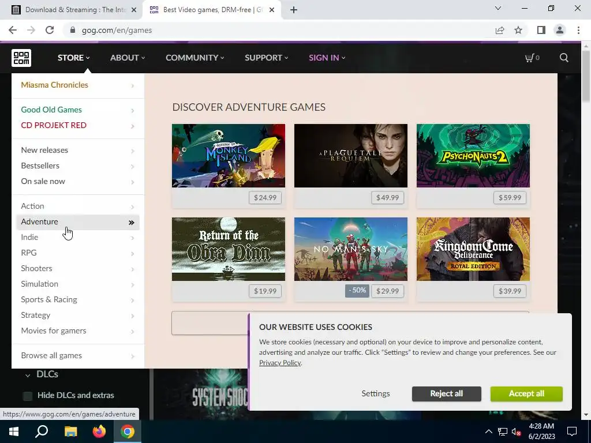This screenshot has height=443, width=591.
Task: Open Chrome three-dot menu
Action: tap(578, 30)
